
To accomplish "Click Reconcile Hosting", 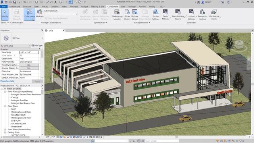I will coord(202,15).
